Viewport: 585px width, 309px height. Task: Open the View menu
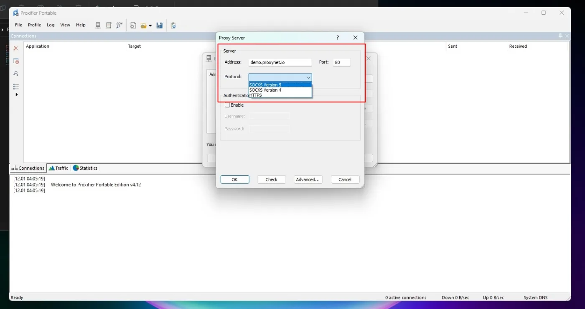pyautogui.click(x=65, y=25)
